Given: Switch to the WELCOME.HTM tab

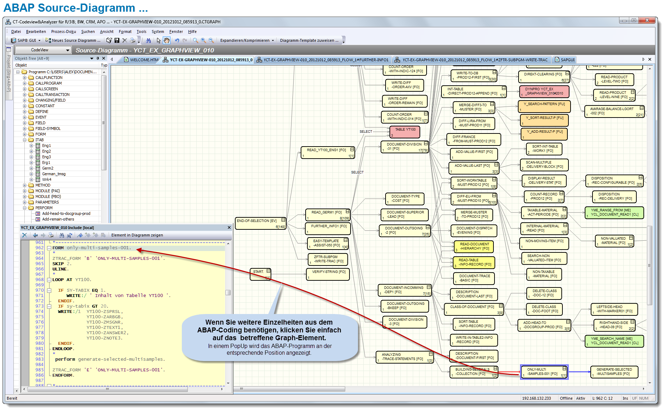Looking at the screenshot, I should [144, 60].
